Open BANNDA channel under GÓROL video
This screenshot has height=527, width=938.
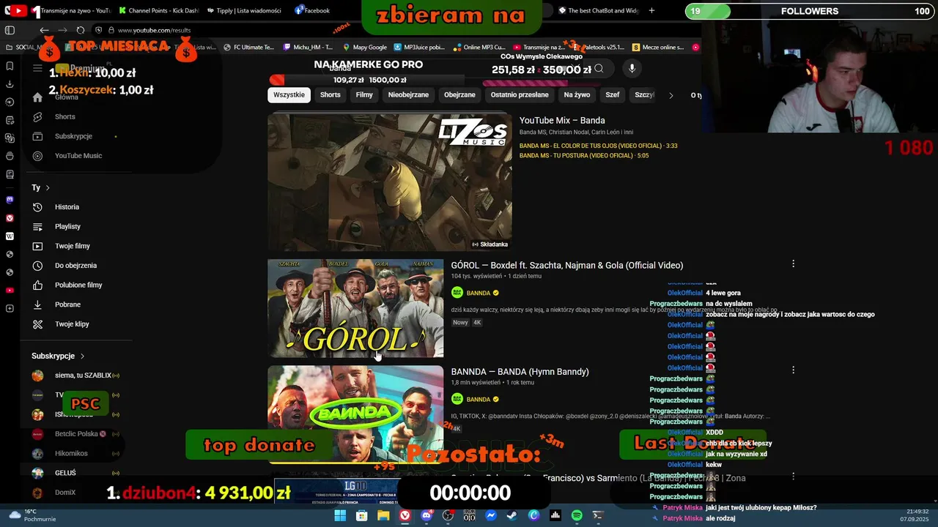(x=479, y=293)
